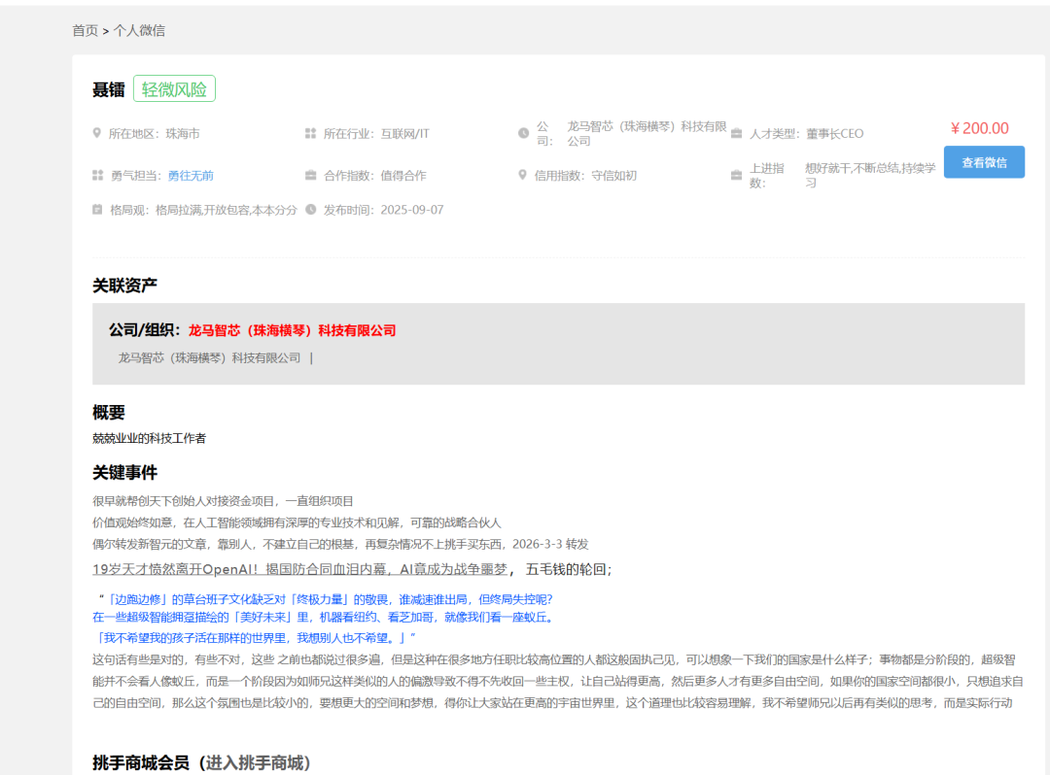Open red 龙马智芯（珠海横琴）科技有限公司 link
The width and height of the screenshot is (1050, 775).
(x=292, y=330)
